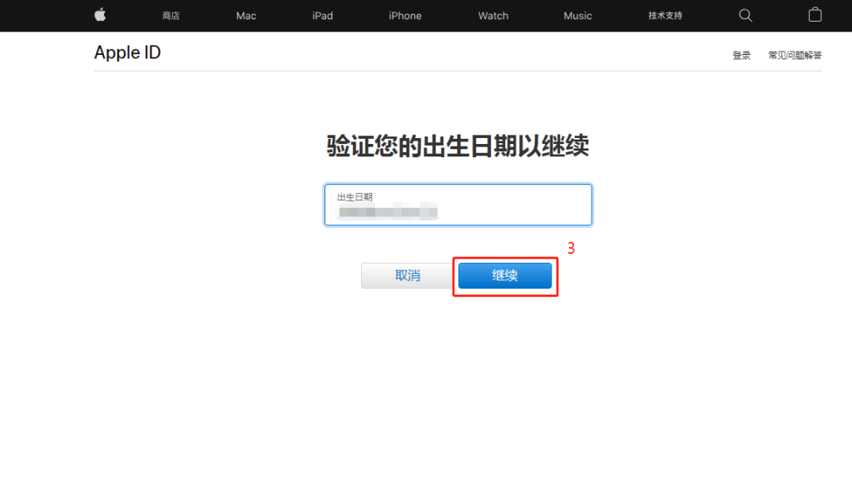Click the 取消 cancel button
The height and width of the screenshot is (495, 852).
point(407,275)
